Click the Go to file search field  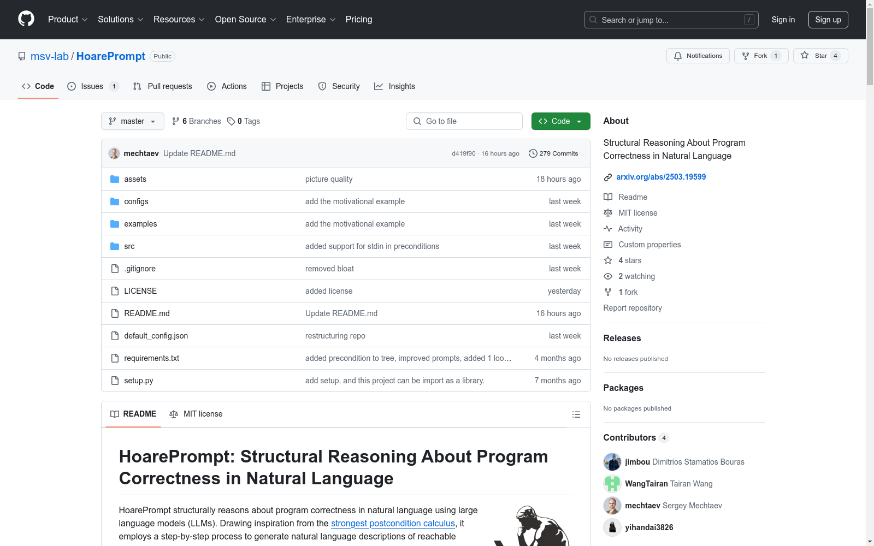pos(464,121)
